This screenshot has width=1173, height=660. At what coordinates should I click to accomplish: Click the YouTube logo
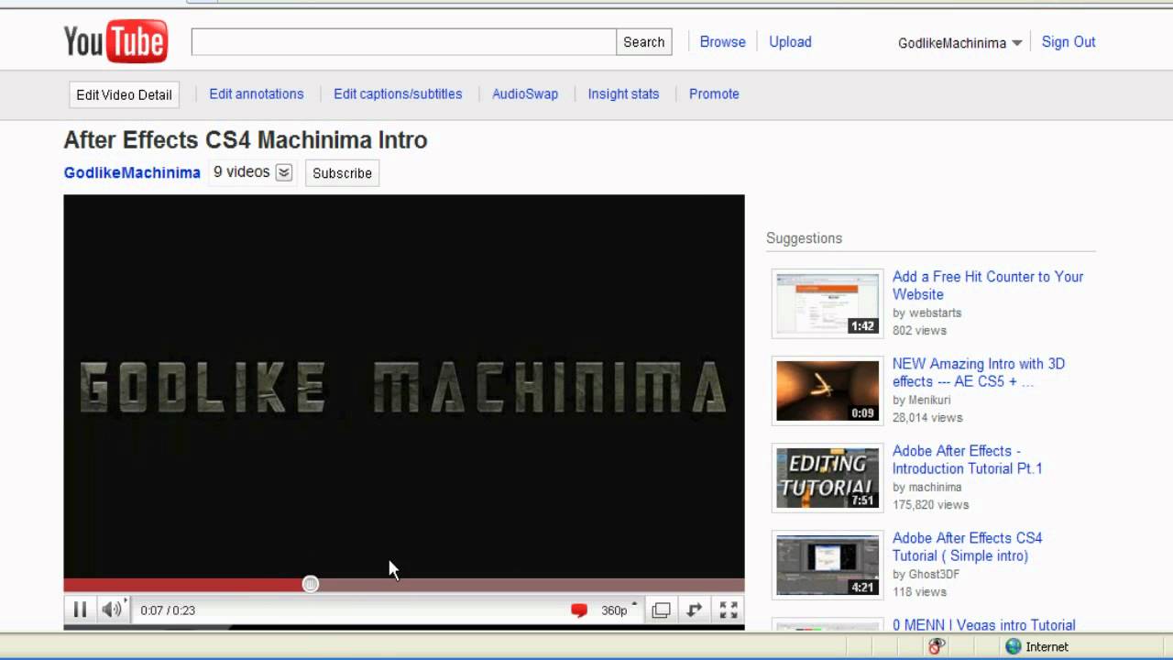[115, 42]
